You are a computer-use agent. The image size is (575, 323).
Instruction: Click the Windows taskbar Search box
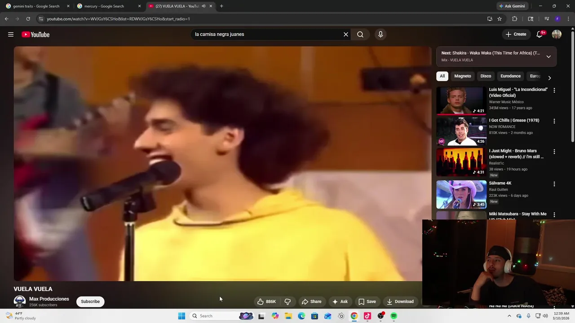point(222,316)
